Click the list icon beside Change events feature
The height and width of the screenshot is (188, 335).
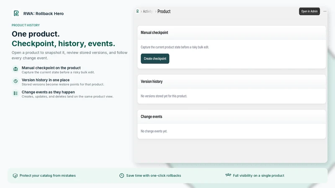15,93
